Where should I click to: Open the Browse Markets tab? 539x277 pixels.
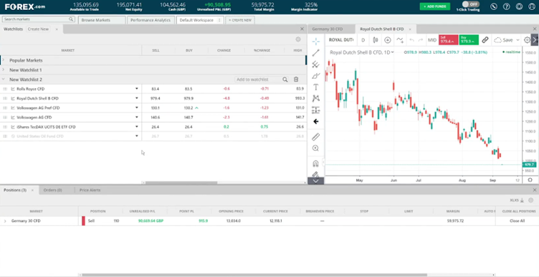pos(102,20)
